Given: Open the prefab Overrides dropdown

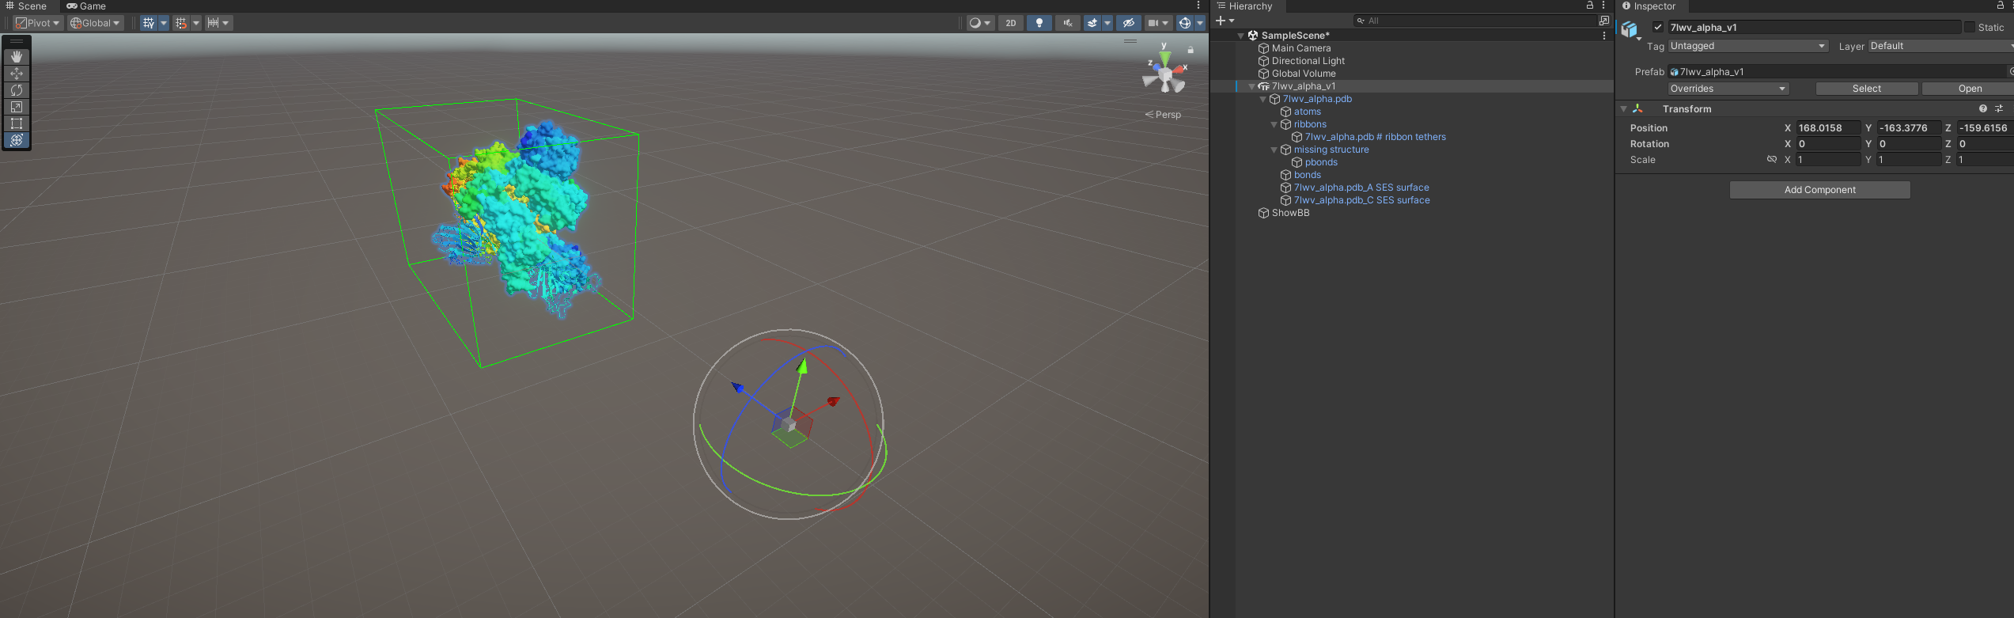Looking at the screenshot, I should (x=1728, y=89).
